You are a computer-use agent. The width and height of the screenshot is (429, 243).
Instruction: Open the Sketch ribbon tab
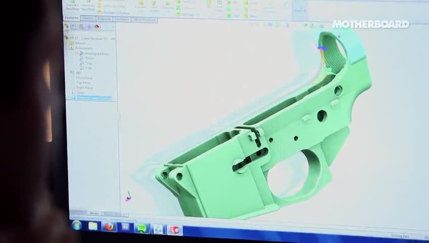point(88,18)
